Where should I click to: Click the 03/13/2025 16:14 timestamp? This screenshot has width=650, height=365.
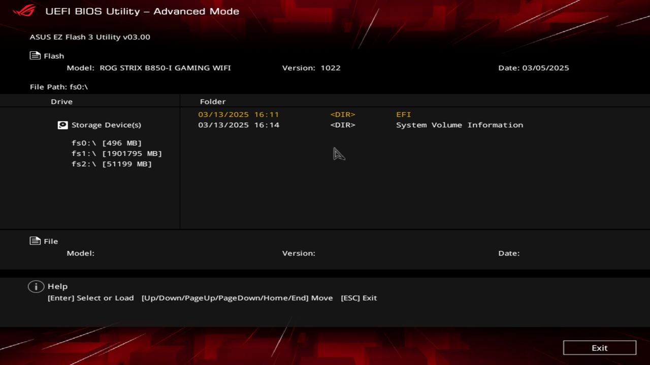[239, 125]
